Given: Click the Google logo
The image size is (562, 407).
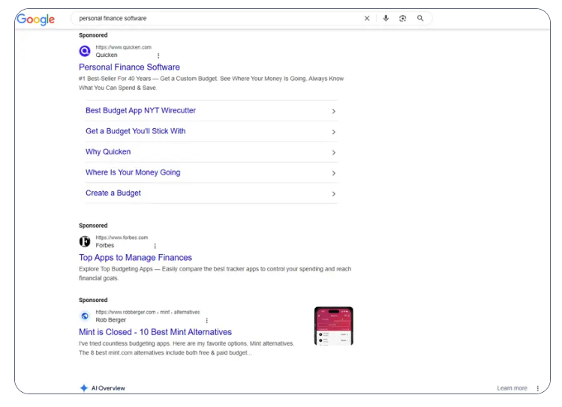Looking at the screenshot, I should (x=35, y=19).
